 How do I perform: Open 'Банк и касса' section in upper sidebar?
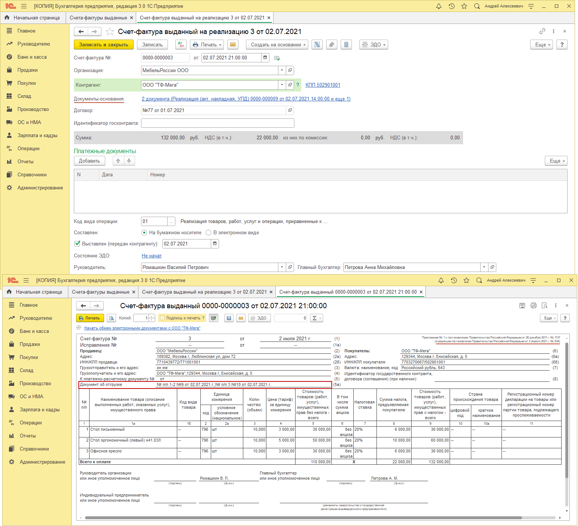[32, 57]
